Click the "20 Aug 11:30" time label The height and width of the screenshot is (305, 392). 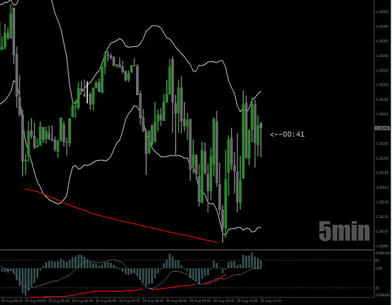click(x=270, y=301)
